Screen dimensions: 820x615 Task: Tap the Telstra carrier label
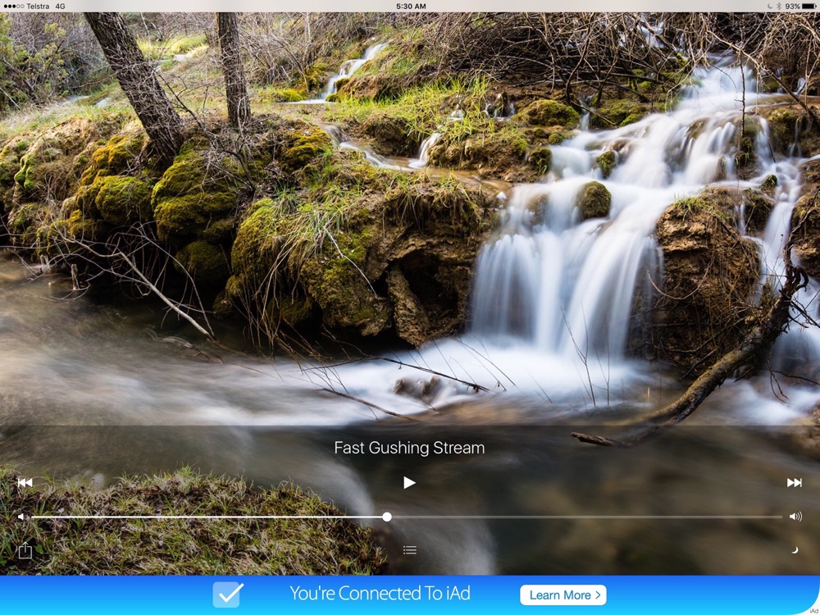(x=38, y=7)
